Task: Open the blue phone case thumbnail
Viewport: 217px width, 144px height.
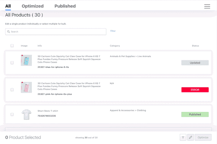Action: pos(26,60)
